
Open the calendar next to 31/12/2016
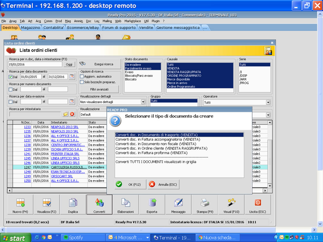pos(72,76)
